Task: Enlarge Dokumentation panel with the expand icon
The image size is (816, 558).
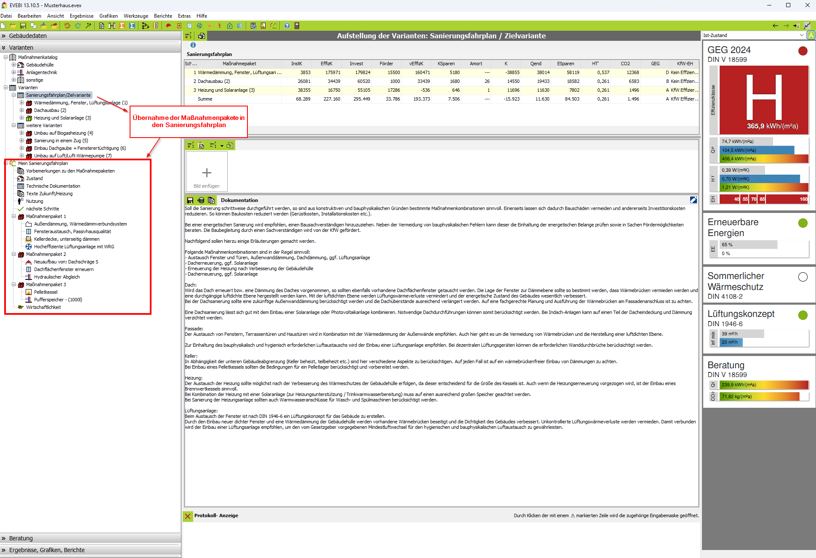Action: point(693,200)
